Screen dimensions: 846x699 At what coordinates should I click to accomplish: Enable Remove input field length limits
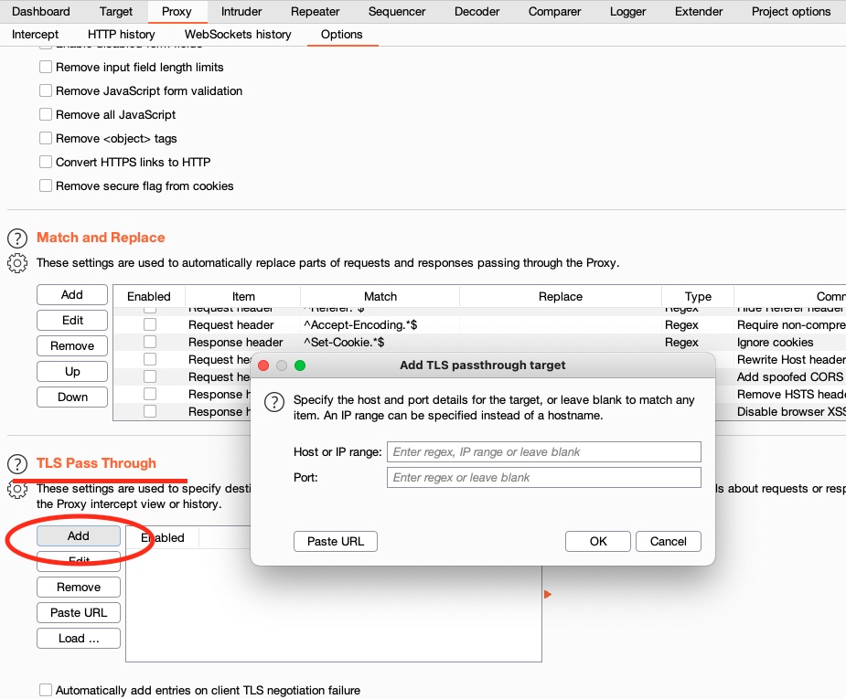46,67
